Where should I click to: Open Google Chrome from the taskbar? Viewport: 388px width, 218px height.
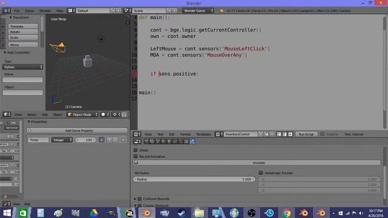tap(287, 213)
